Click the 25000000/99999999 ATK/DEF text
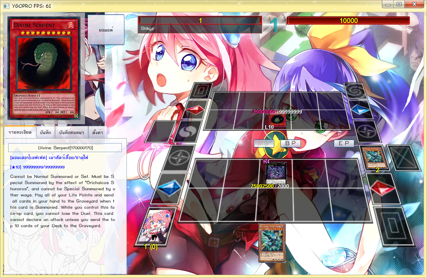The width and height of the screenshot is (427, 278). pos(277,112)
